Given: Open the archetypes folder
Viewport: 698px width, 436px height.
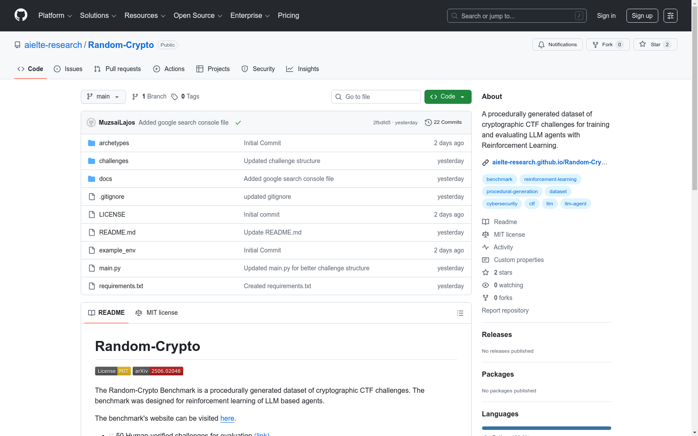Looking at the screenshot, I should click(x=114, y=143).
